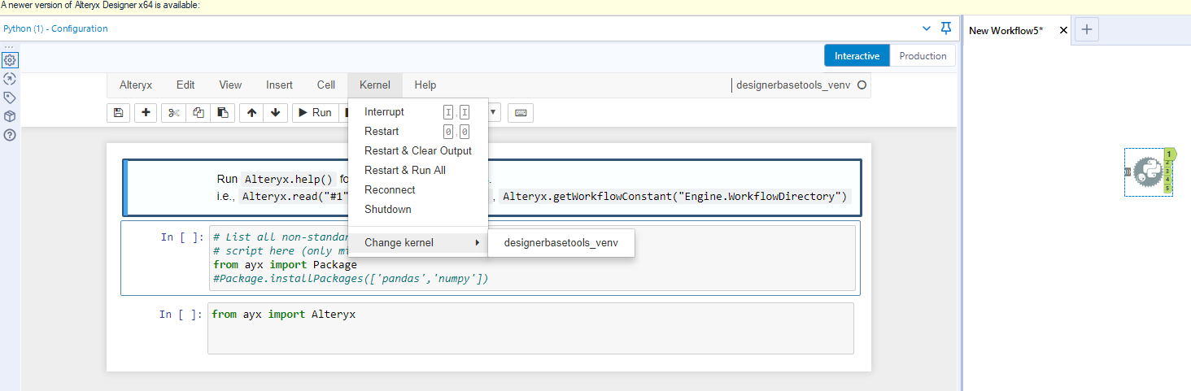Open the keyboard command palette icon
The height and width of the screenshot is (391, 1191).
coord(521,113)
